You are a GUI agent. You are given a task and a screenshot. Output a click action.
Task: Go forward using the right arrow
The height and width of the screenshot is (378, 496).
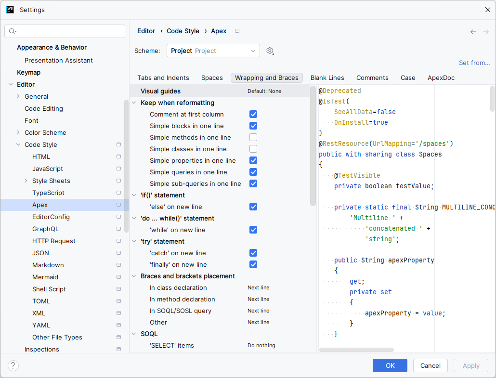pos(486,32)
